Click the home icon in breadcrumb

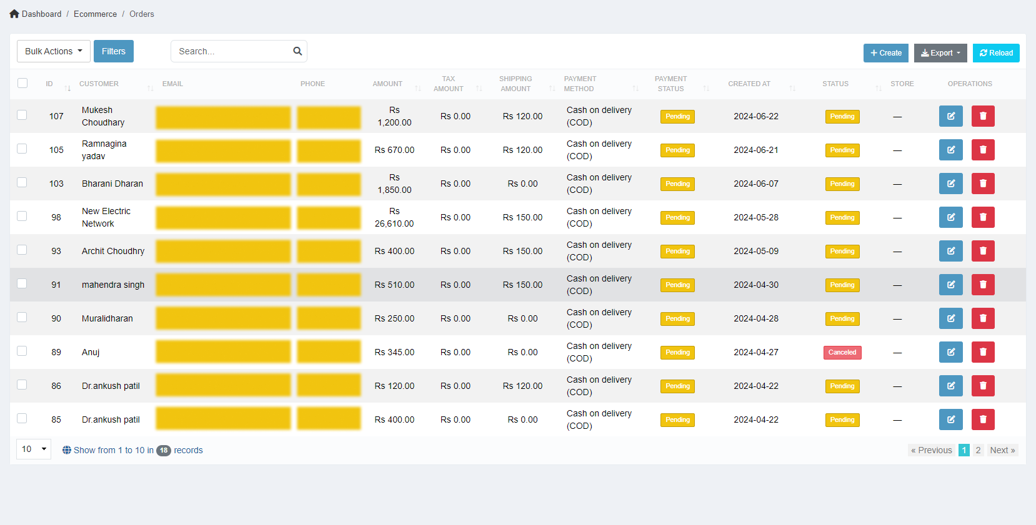point(14,14)
